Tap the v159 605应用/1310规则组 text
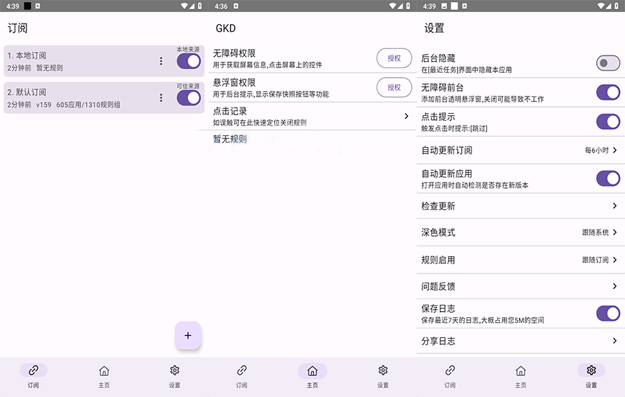Viewport: 625px width, 397px height. pos(78,105)
